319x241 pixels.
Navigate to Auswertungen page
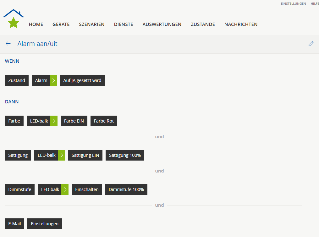(162, 25)
